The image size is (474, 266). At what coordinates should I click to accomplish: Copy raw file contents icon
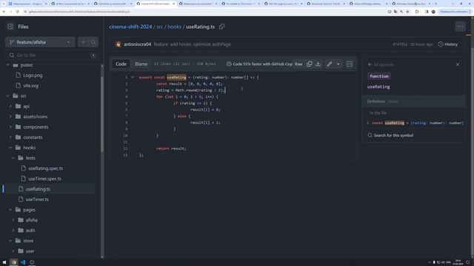[309, 64]
